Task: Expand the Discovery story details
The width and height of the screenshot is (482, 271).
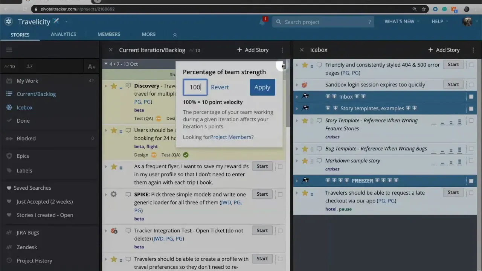Action: click(106, 86)
